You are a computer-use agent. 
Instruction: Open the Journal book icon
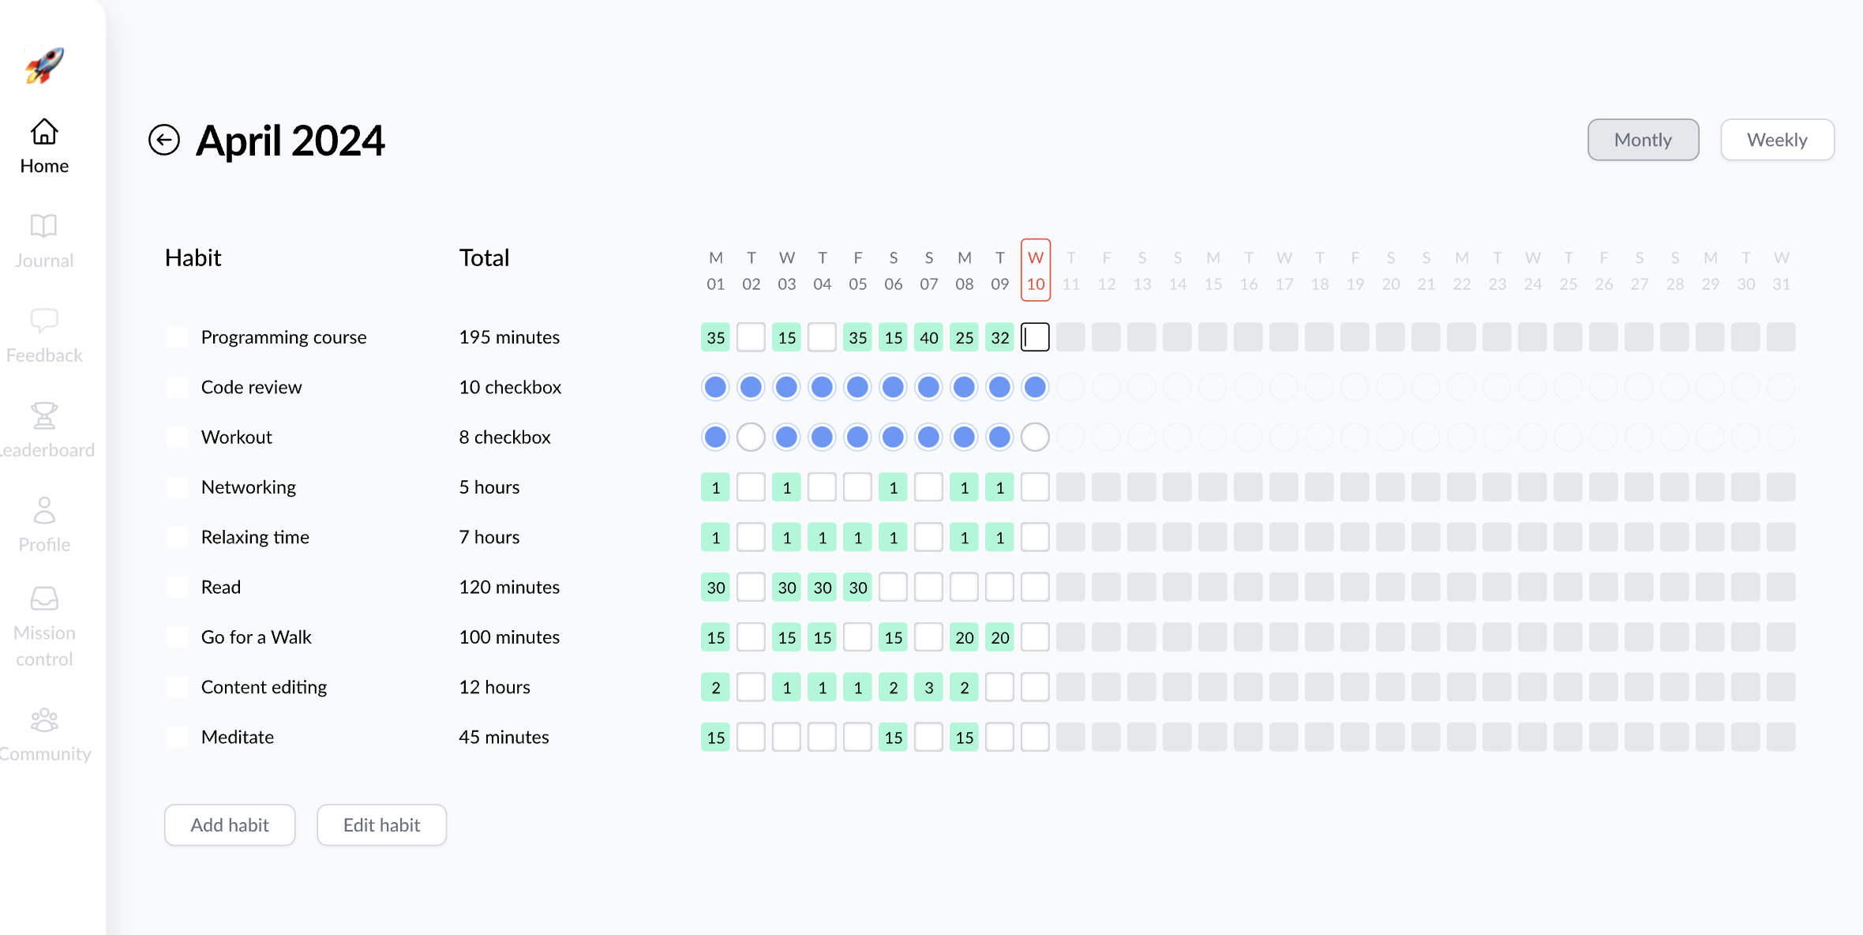pyautogui.click(x=44, y=226)
